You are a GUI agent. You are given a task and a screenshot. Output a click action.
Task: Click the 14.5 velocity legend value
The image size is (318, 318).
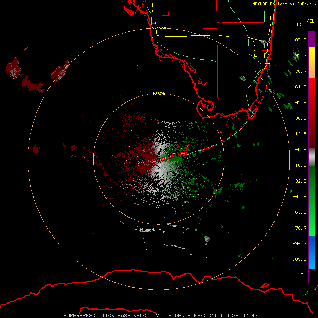coord(301,134)
